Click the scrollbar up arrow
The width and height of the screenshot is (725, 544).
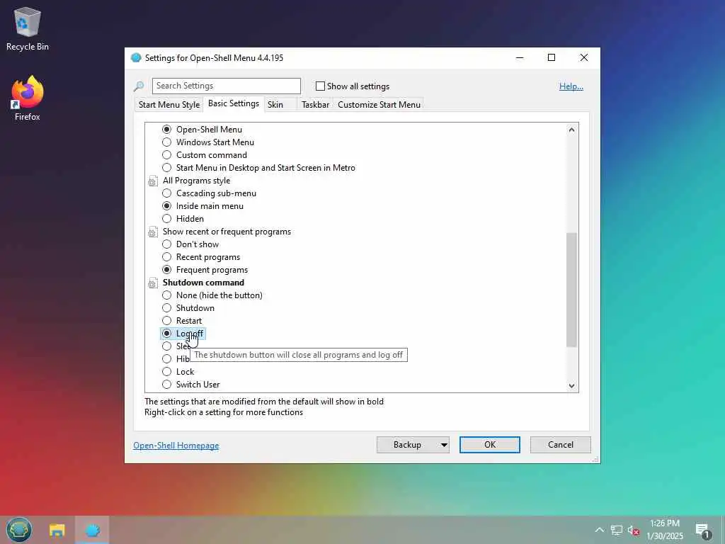coord(571,130)
